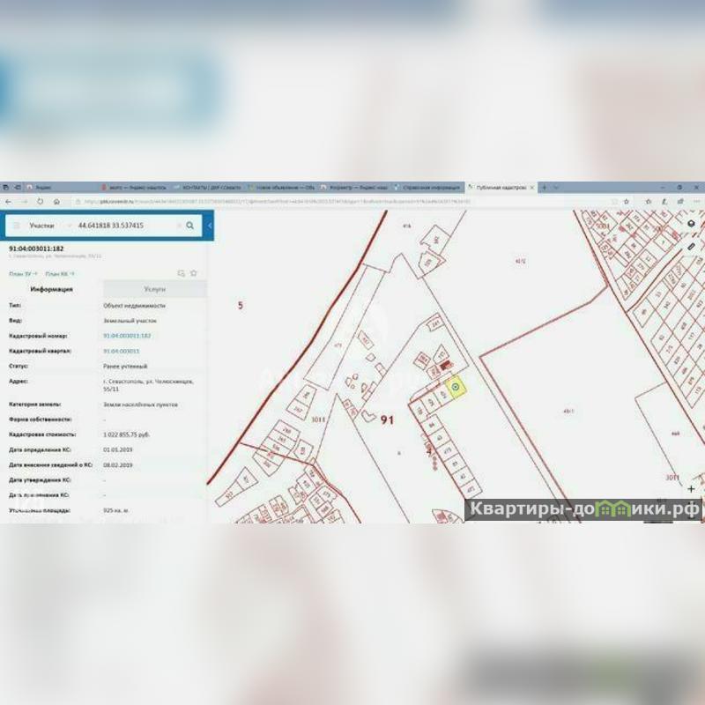
Task: Select the Информация tab
Action: [51, 289]
